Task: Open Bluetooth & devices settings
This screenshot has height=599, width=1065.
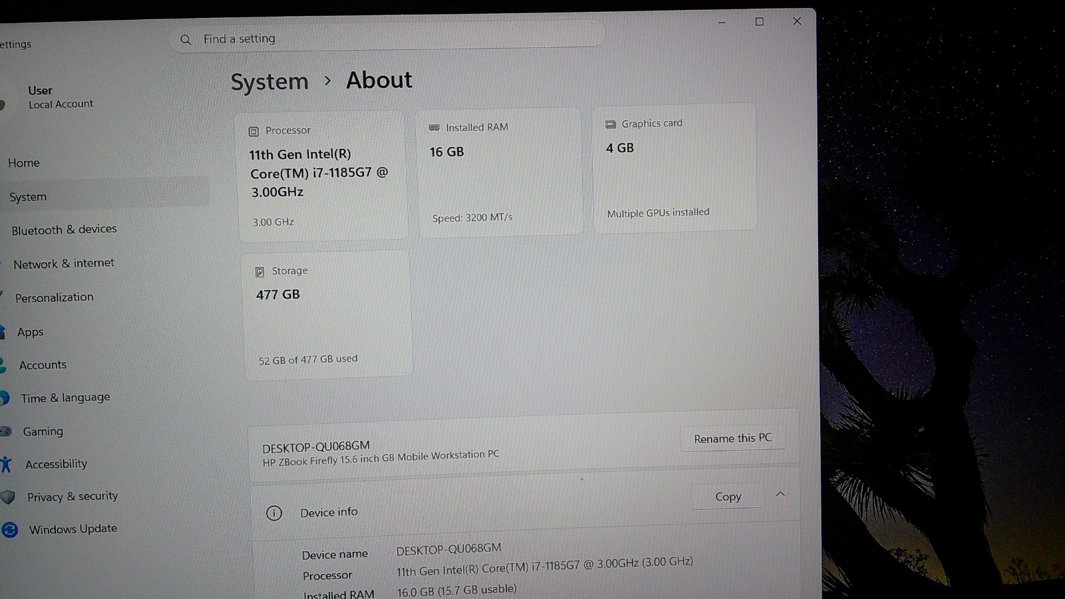Action: [64, 230]
